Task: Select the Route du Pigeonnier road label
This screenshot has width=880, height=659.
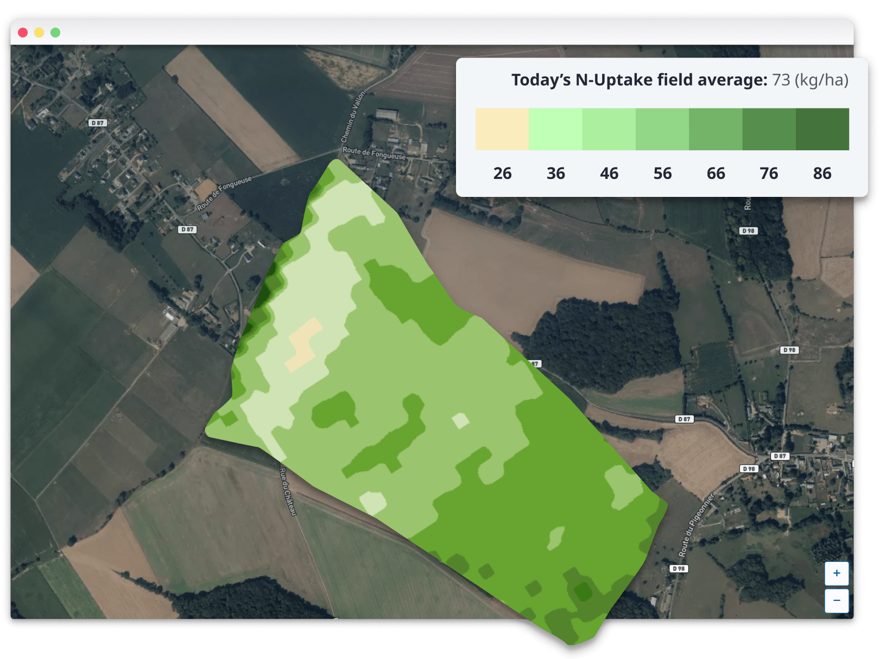Action: (697, 525)
